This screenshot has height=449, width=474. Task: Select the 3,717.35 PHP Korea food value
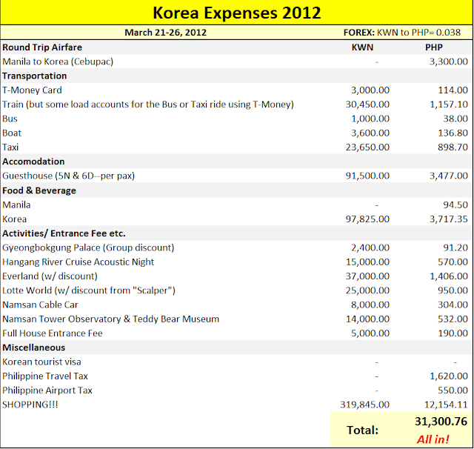pyautogui.click(x=449, y=219)
